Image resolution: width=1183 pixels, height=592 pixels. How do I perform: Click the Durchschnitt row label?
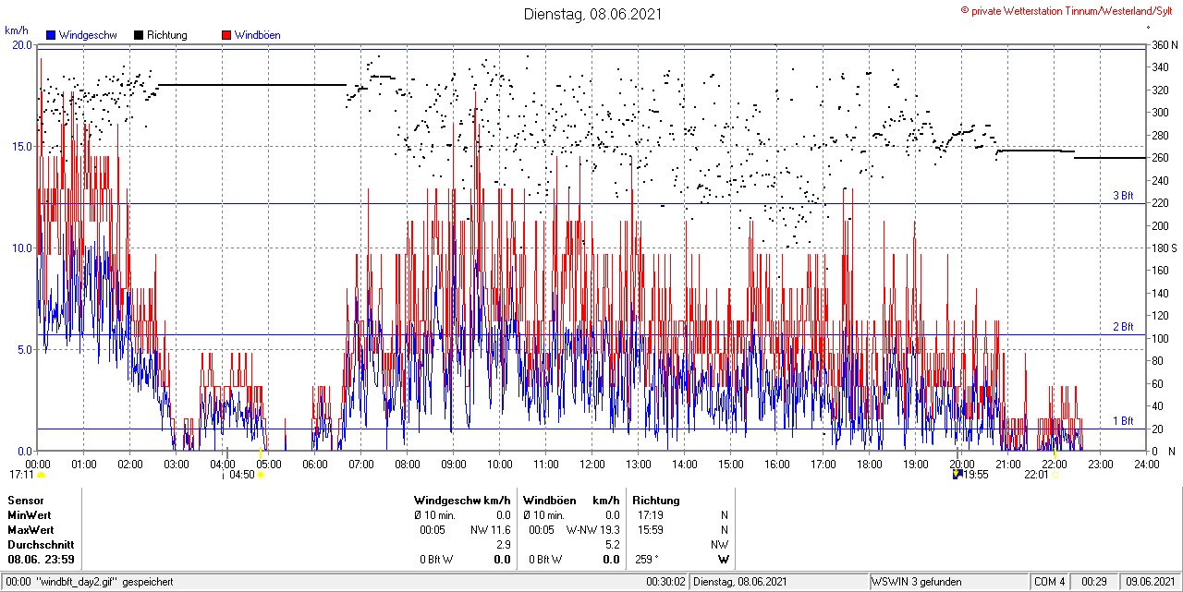(41, 545)
